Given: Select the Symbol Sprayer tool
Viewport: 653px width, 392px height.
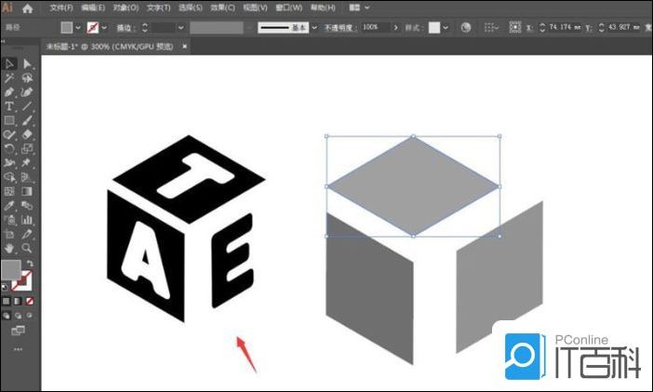Looking at the screenshot, I should click(x=9, y=220).
